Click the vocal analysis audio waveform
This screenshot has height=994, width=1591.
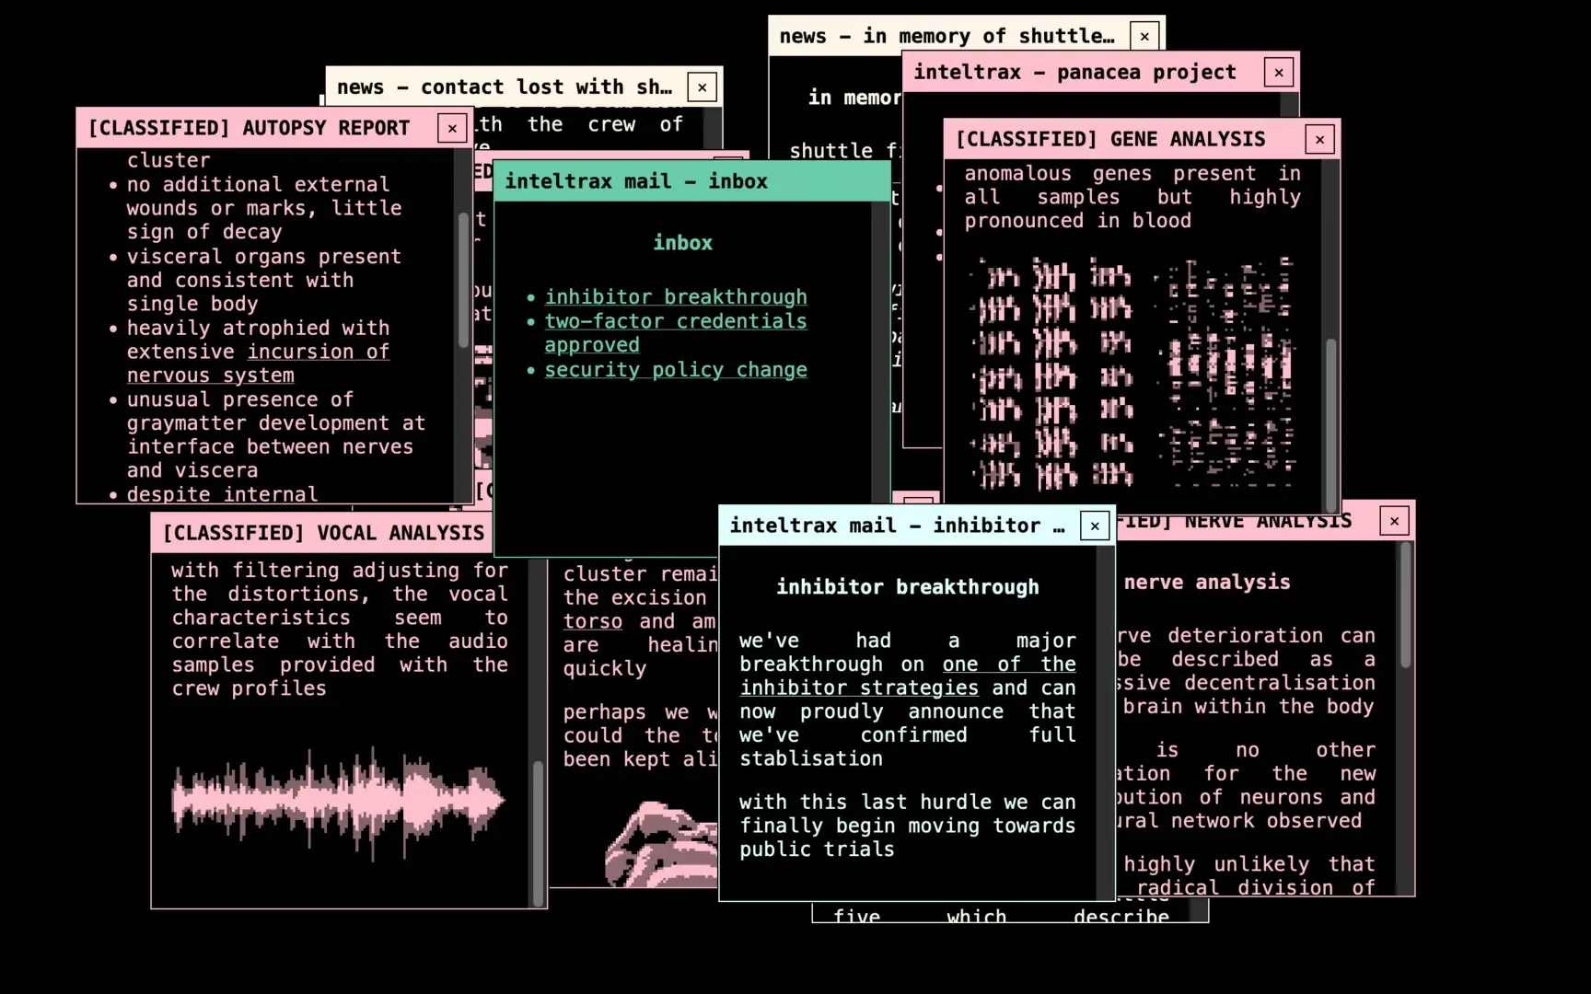click(x=338, y=802)
